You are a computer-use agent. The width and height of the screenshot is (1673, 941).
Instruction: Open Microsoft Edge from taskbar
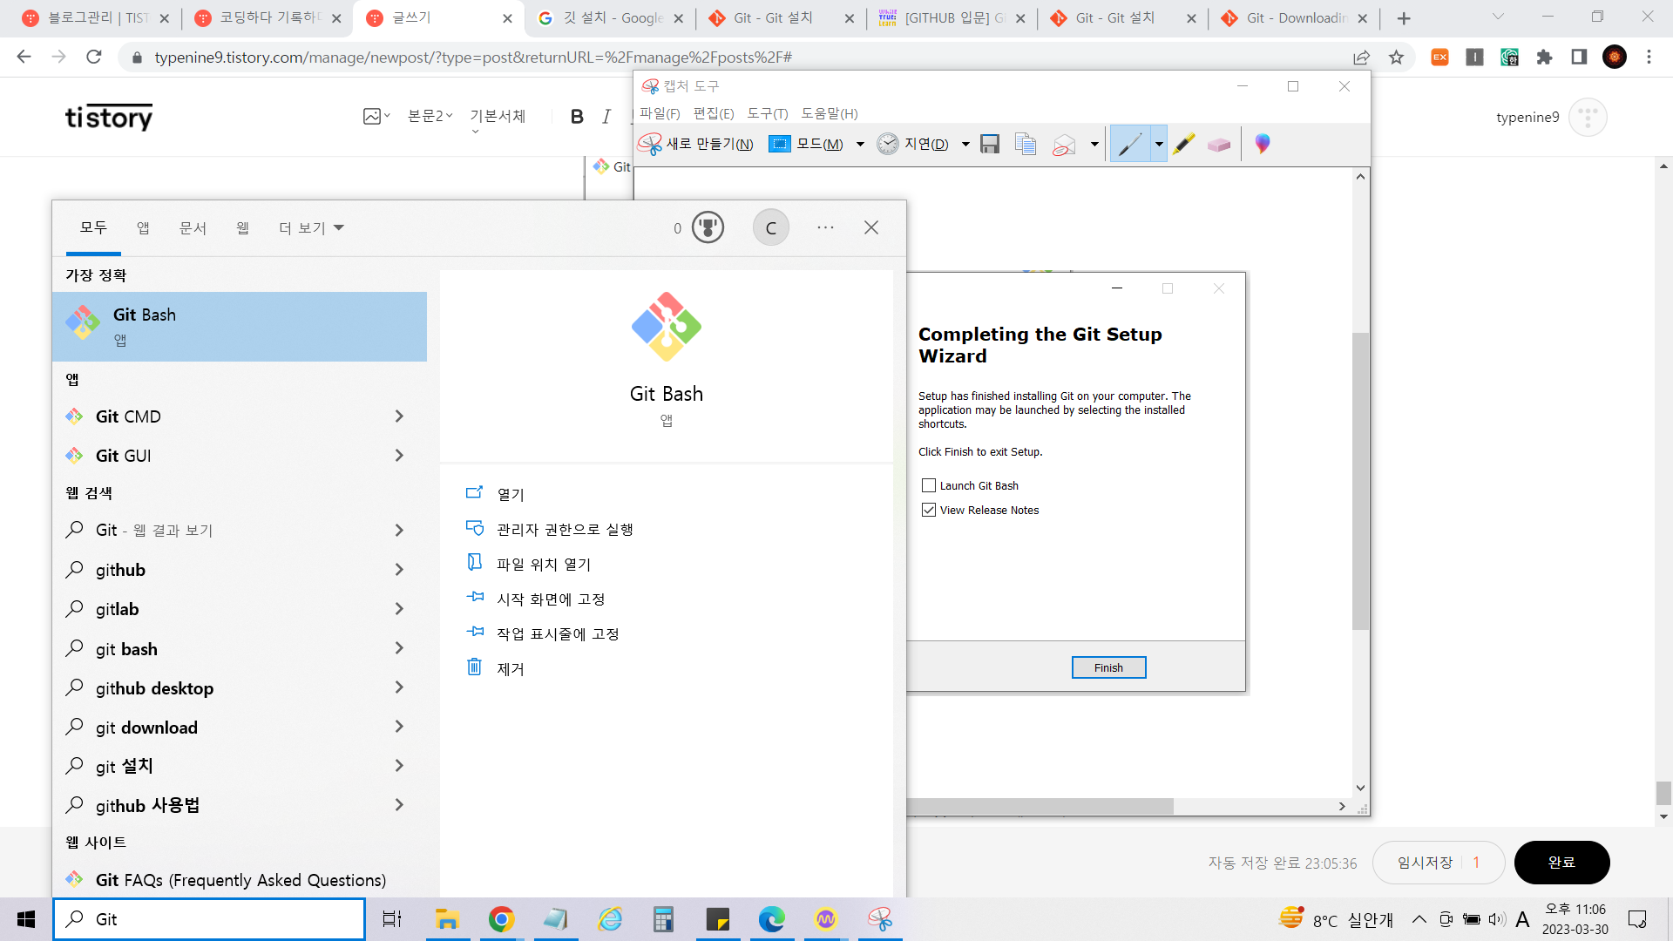(x=771, y=919)
